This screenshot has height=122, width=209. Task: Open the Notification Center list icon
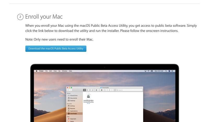click(x=172, y=71)
